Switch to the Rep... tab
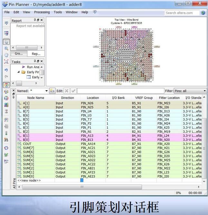Viewport: 208px width, 215px height. [36, 54]
